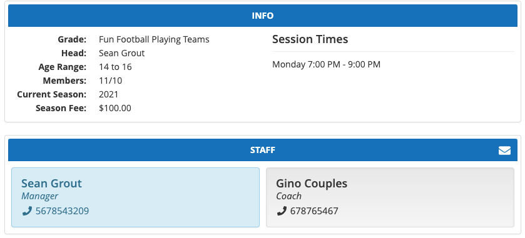Image resolution: width=525 pixels, height=238 pixels.
Task: Click the Season Fee amount $100.00
Action: (115, 108)
